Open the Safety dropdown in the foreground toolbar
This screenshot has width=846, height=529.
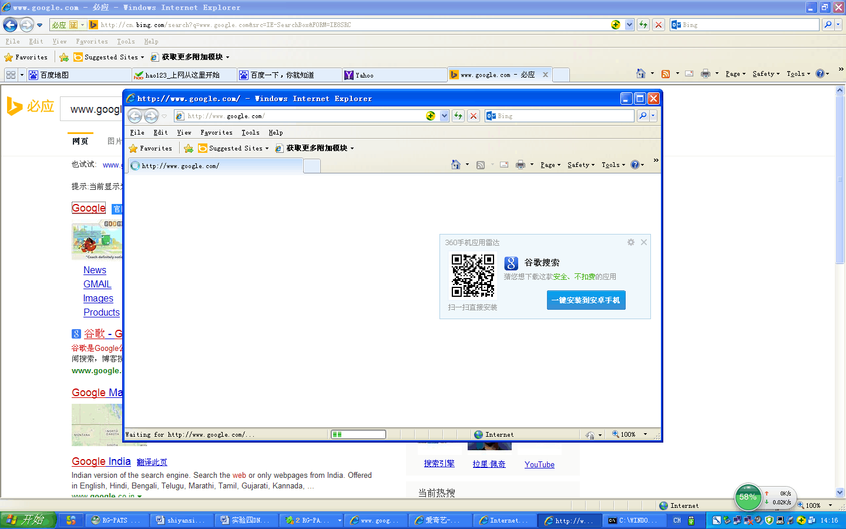coord(581,165)
